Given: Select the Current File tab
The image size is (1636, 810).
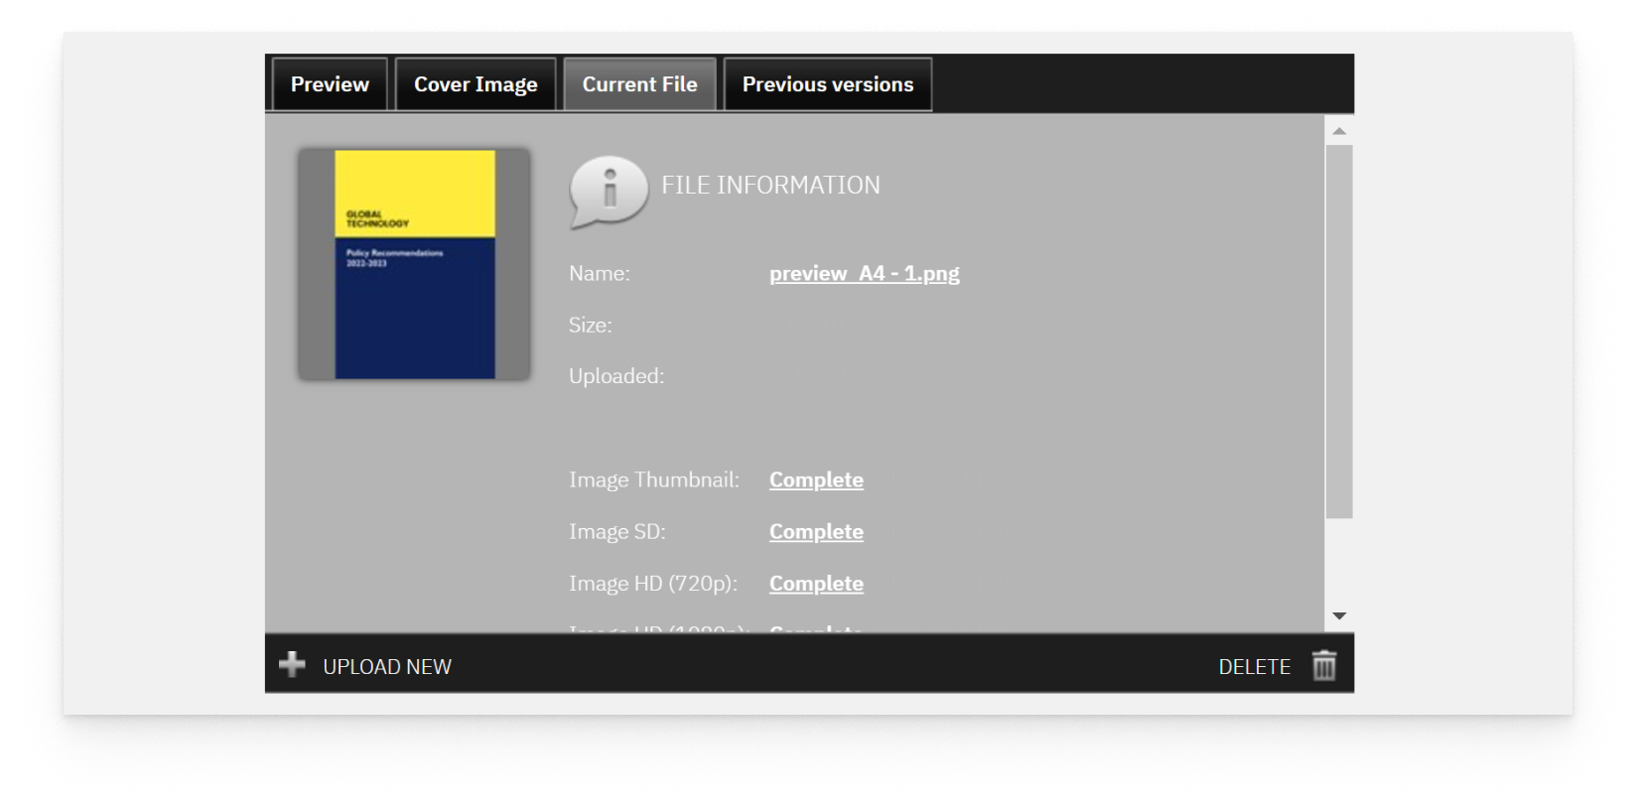Looking at the screenshot, I should tap(639, 84).
